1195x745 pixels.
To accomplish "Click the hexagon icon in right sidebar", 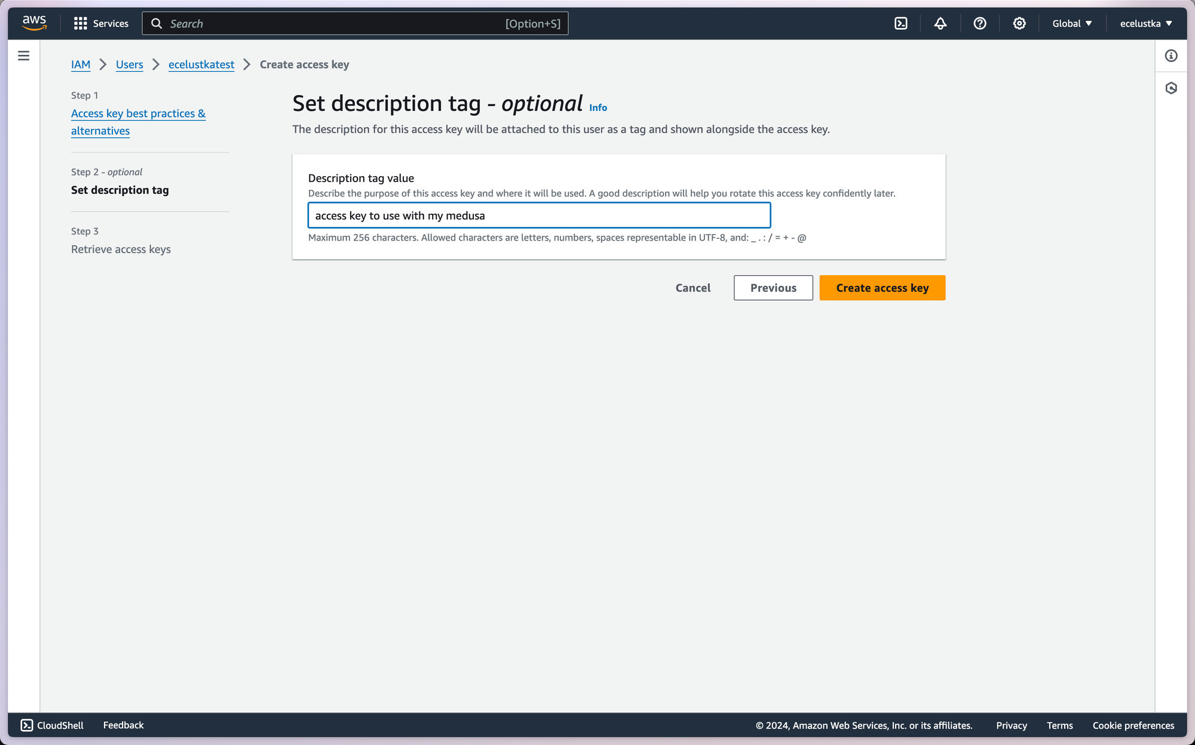I will pyautogui.click(x=1171, y=88).
